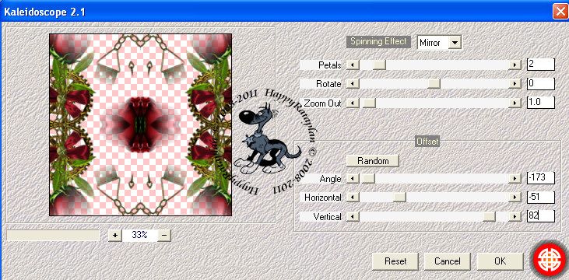This screenshot has width=569, height=280.
Task: Click the red globe icon
Action: click(x=550, y=261)
